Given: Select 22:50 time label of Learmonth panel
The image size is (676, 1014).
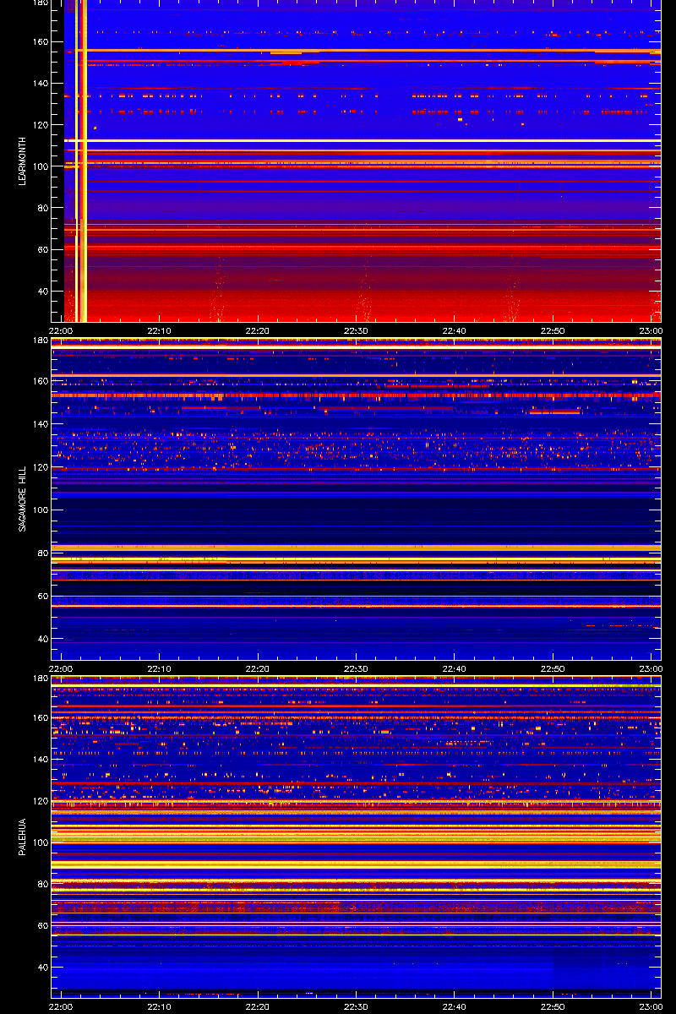Looking at the screenshot, I should [x=553, y=330].
